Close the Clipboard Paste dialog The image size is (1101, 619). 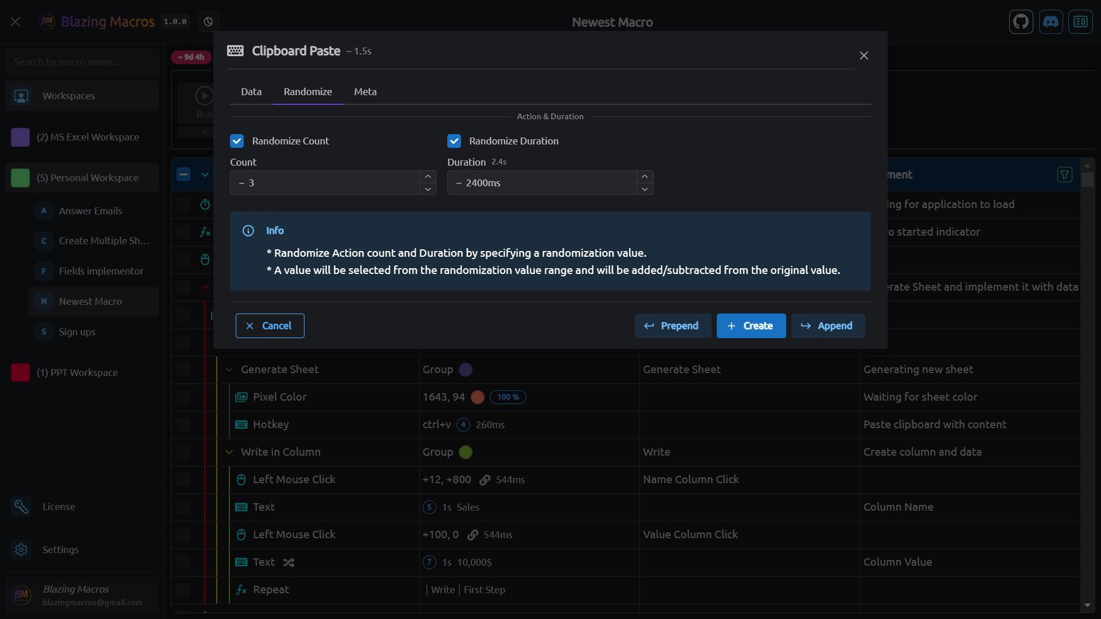click(864, 56)
